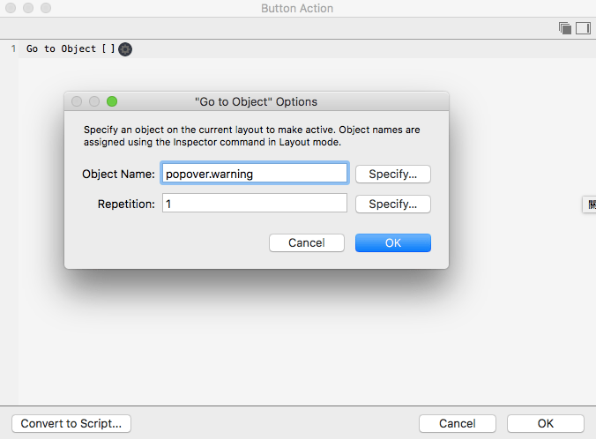Click OK at bottom of Button Action window
The height and width of the screenshot is (439, 596).
545,423
